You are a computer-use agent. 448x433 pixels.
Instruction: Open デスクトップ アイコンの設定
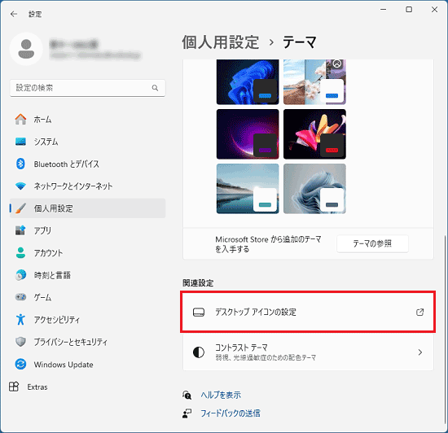pos(308,312)
